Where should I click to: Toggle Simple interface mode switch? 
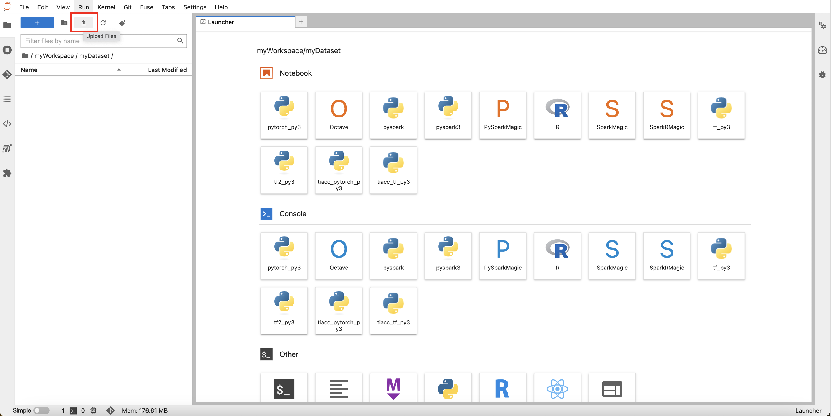[41, 410]
